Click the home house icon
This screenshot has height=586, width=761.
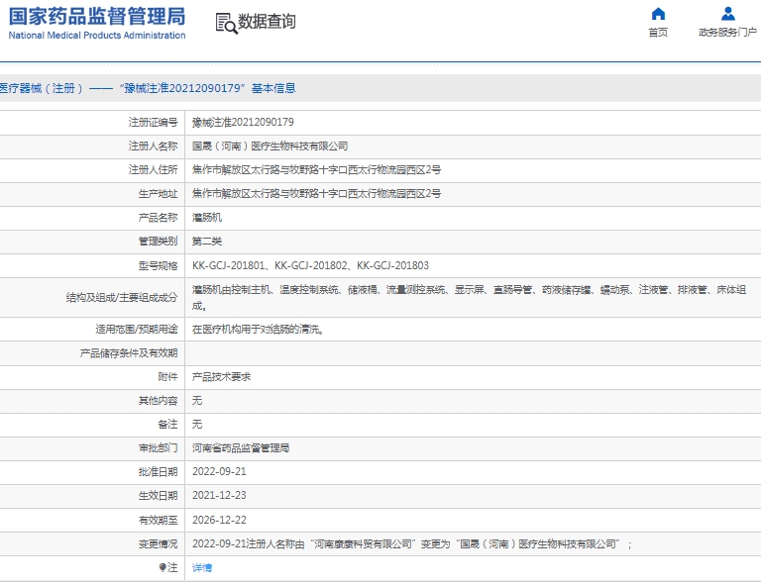point(658,14)
